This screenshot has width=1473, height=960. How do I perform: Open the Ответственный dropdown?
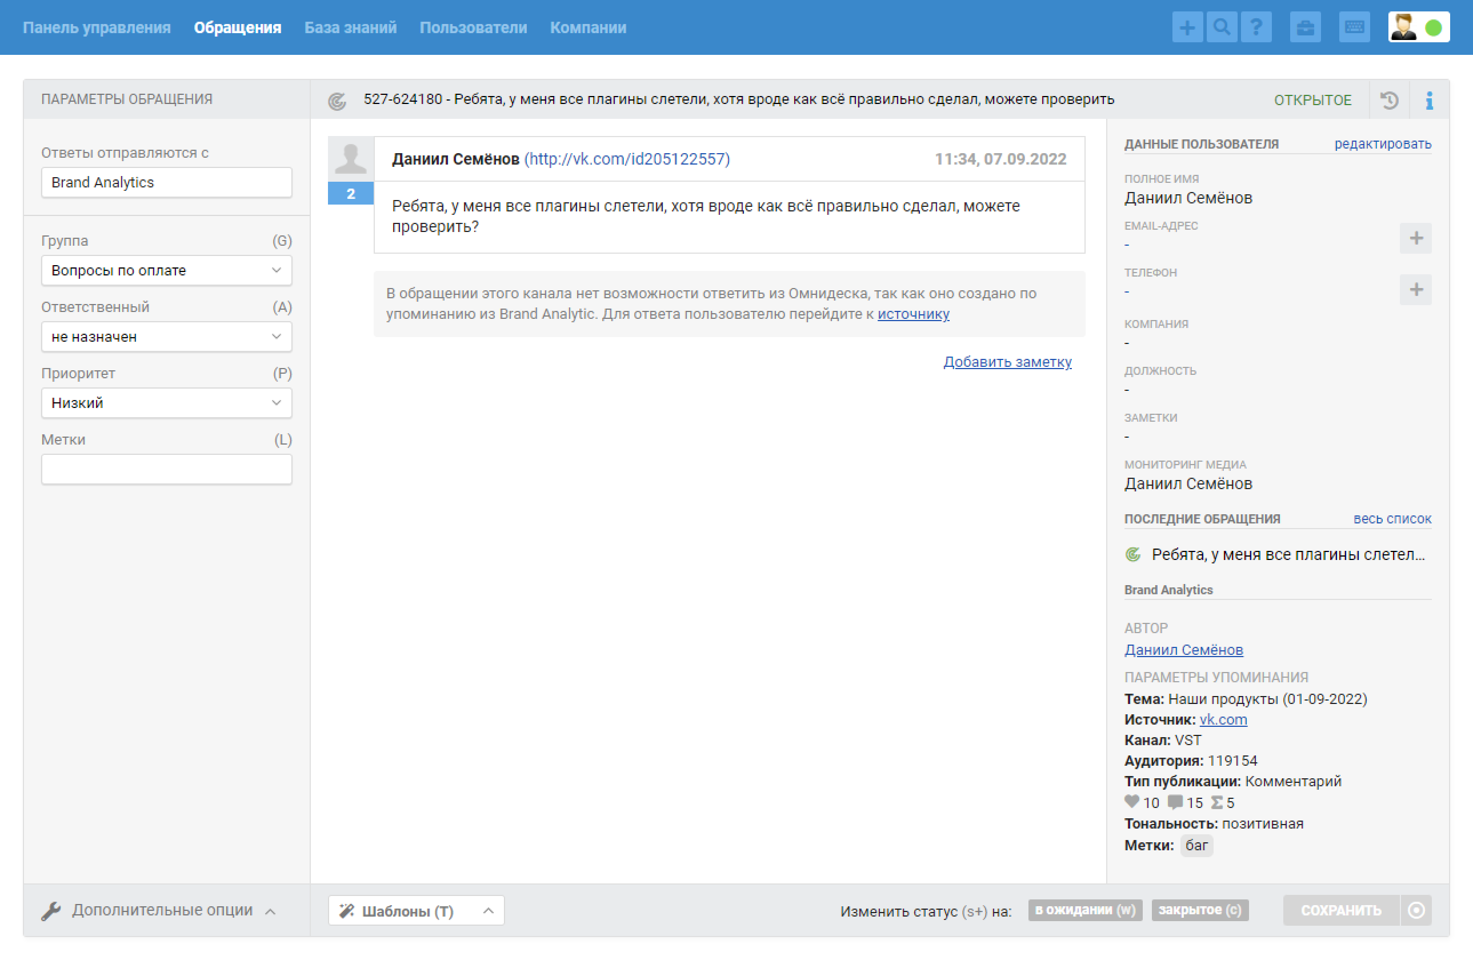(166, 337)
